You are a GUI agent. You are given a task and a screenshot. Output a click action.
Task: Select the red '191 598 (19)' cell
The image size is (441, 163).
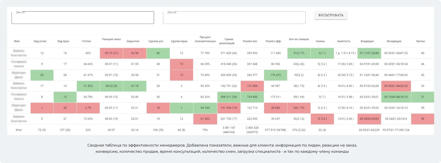(x=229, y=108)
